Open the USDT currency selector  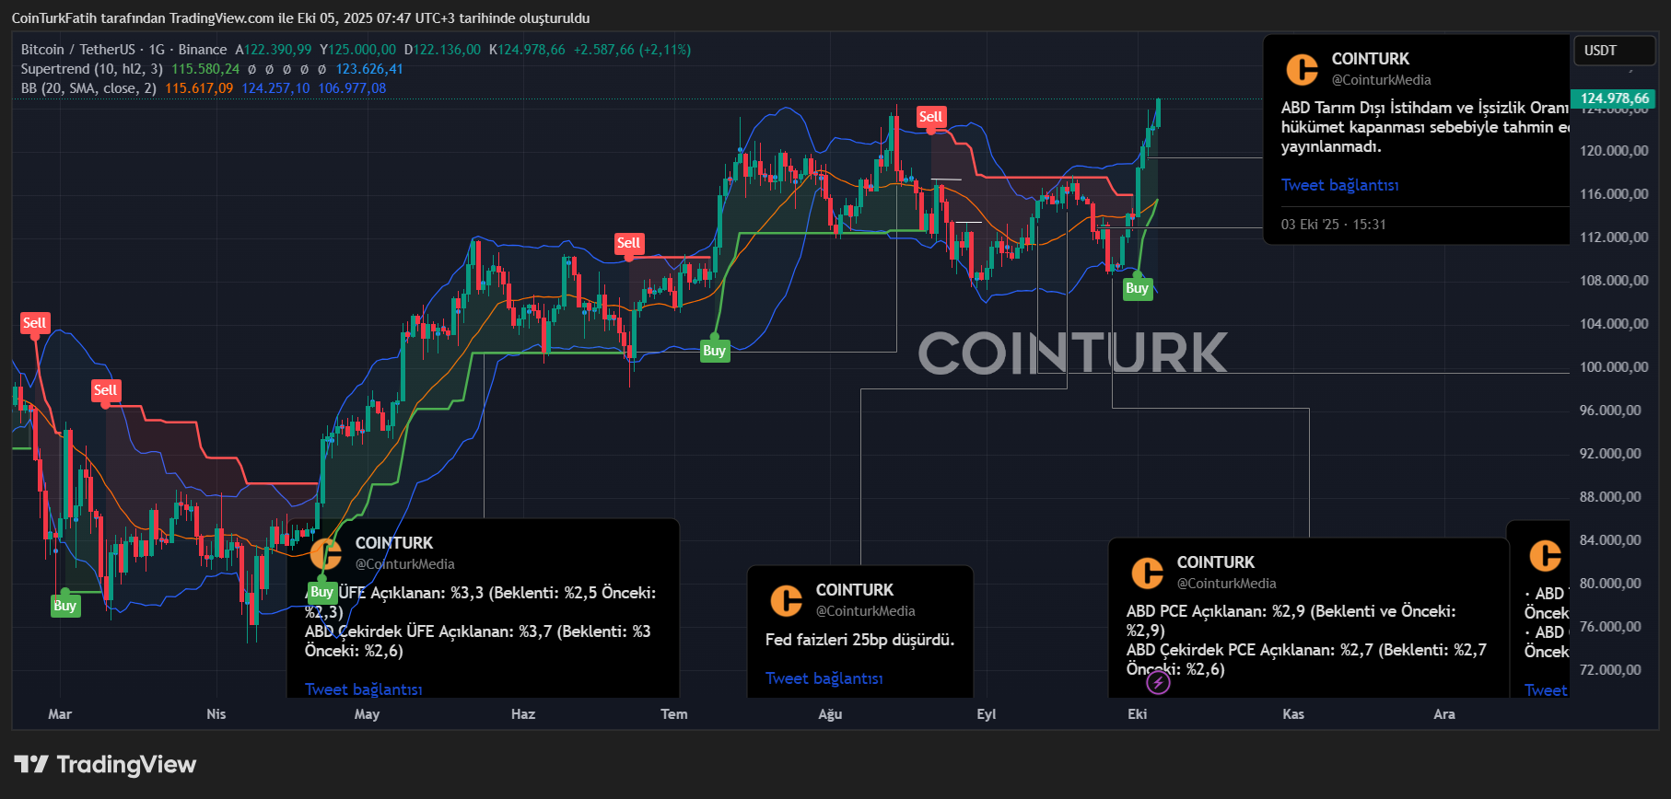click(1615, 51)
